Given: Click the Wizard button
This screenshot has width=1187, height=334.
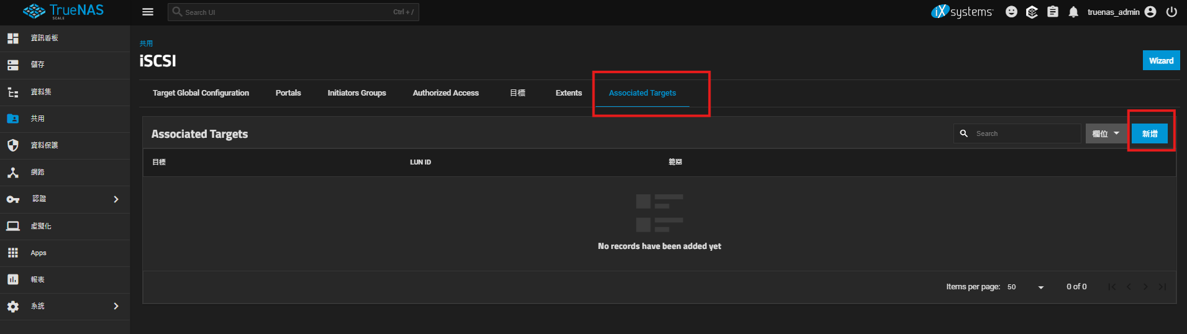Looking at the screenshot, I should click(1161, 61).
